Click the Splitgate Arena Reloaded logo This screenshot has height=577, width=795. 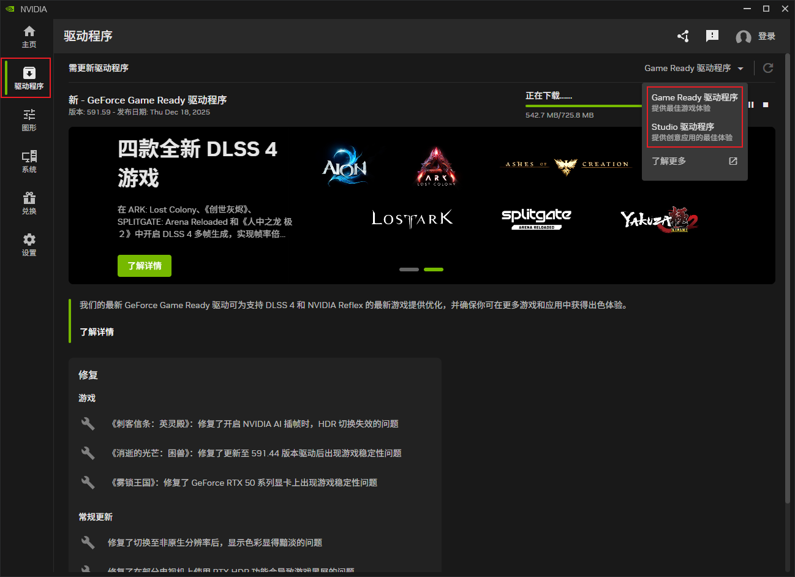(x=537, y=218)
